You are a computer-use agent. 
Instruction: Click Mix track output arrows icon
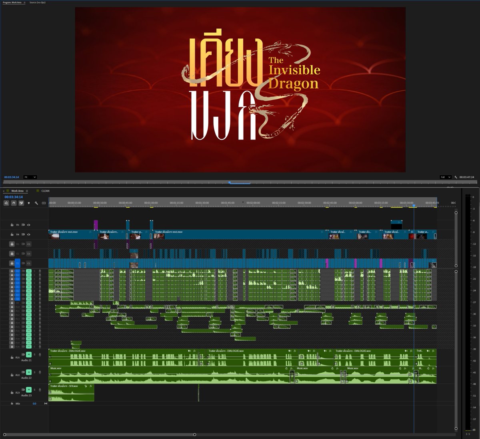pyautogui.click(x=46, y=403)
